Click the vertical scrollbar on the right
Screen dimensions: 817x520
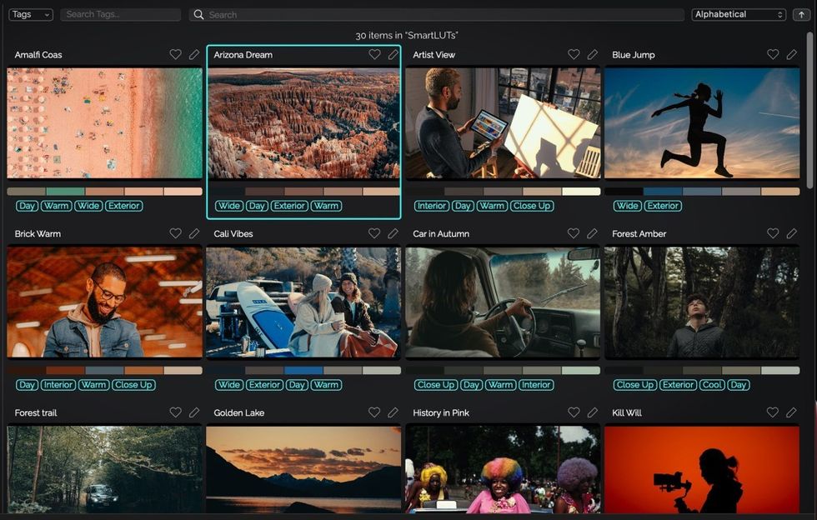pos(809,109)
